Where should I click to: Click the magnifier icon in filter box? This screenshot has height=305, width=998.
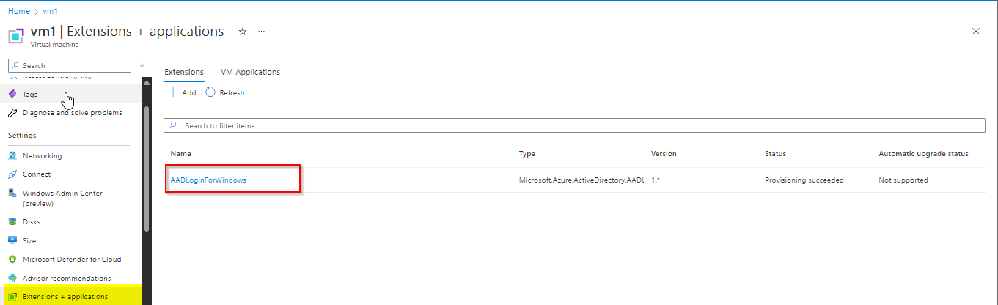pyautogui.click(x=173, y=125)
